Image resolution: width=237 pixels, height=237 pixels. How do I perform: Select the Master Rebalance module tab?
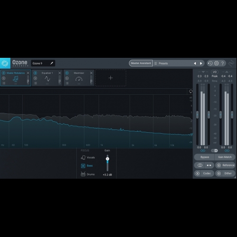point(16,78)
